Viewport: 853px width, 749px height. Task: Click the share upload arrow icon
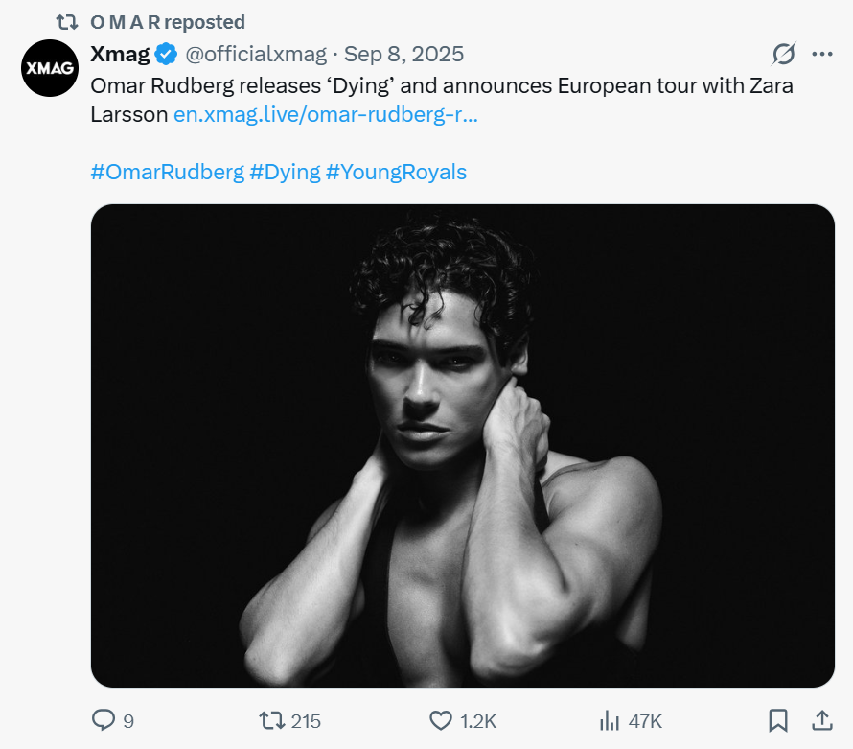click(821, 720)
